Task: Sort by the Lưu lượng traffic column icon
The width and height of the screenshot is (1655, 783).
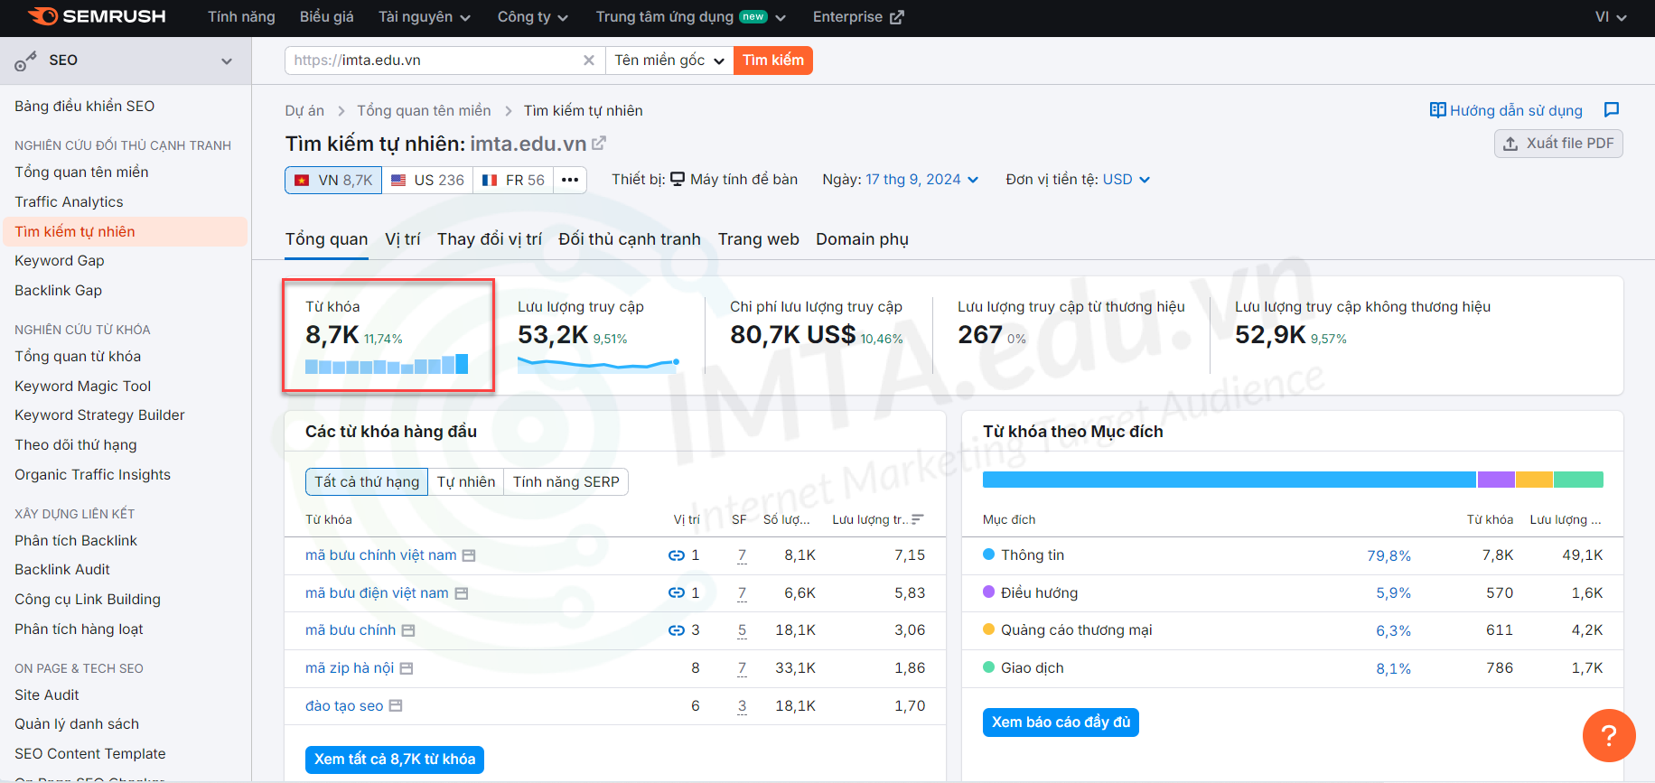Action: coord(918,519)
